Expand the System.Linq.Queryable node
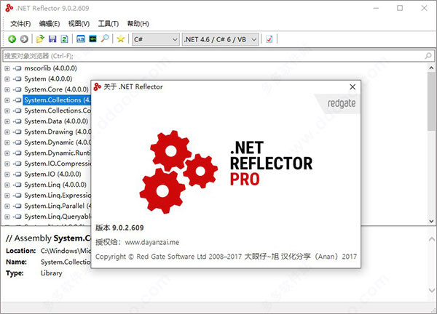Viewport: 437px width, 314px height. [7, 217]
